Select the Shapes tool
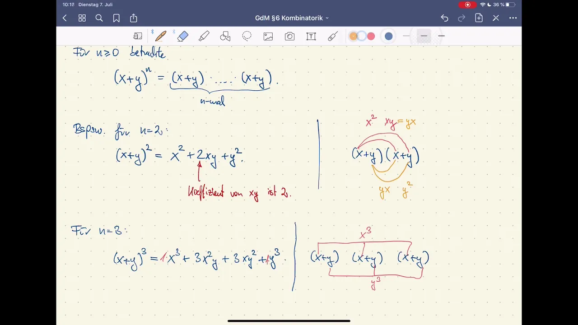Viewport: 578px width, 325px height. pyautogui.click(x=225, y=36)
